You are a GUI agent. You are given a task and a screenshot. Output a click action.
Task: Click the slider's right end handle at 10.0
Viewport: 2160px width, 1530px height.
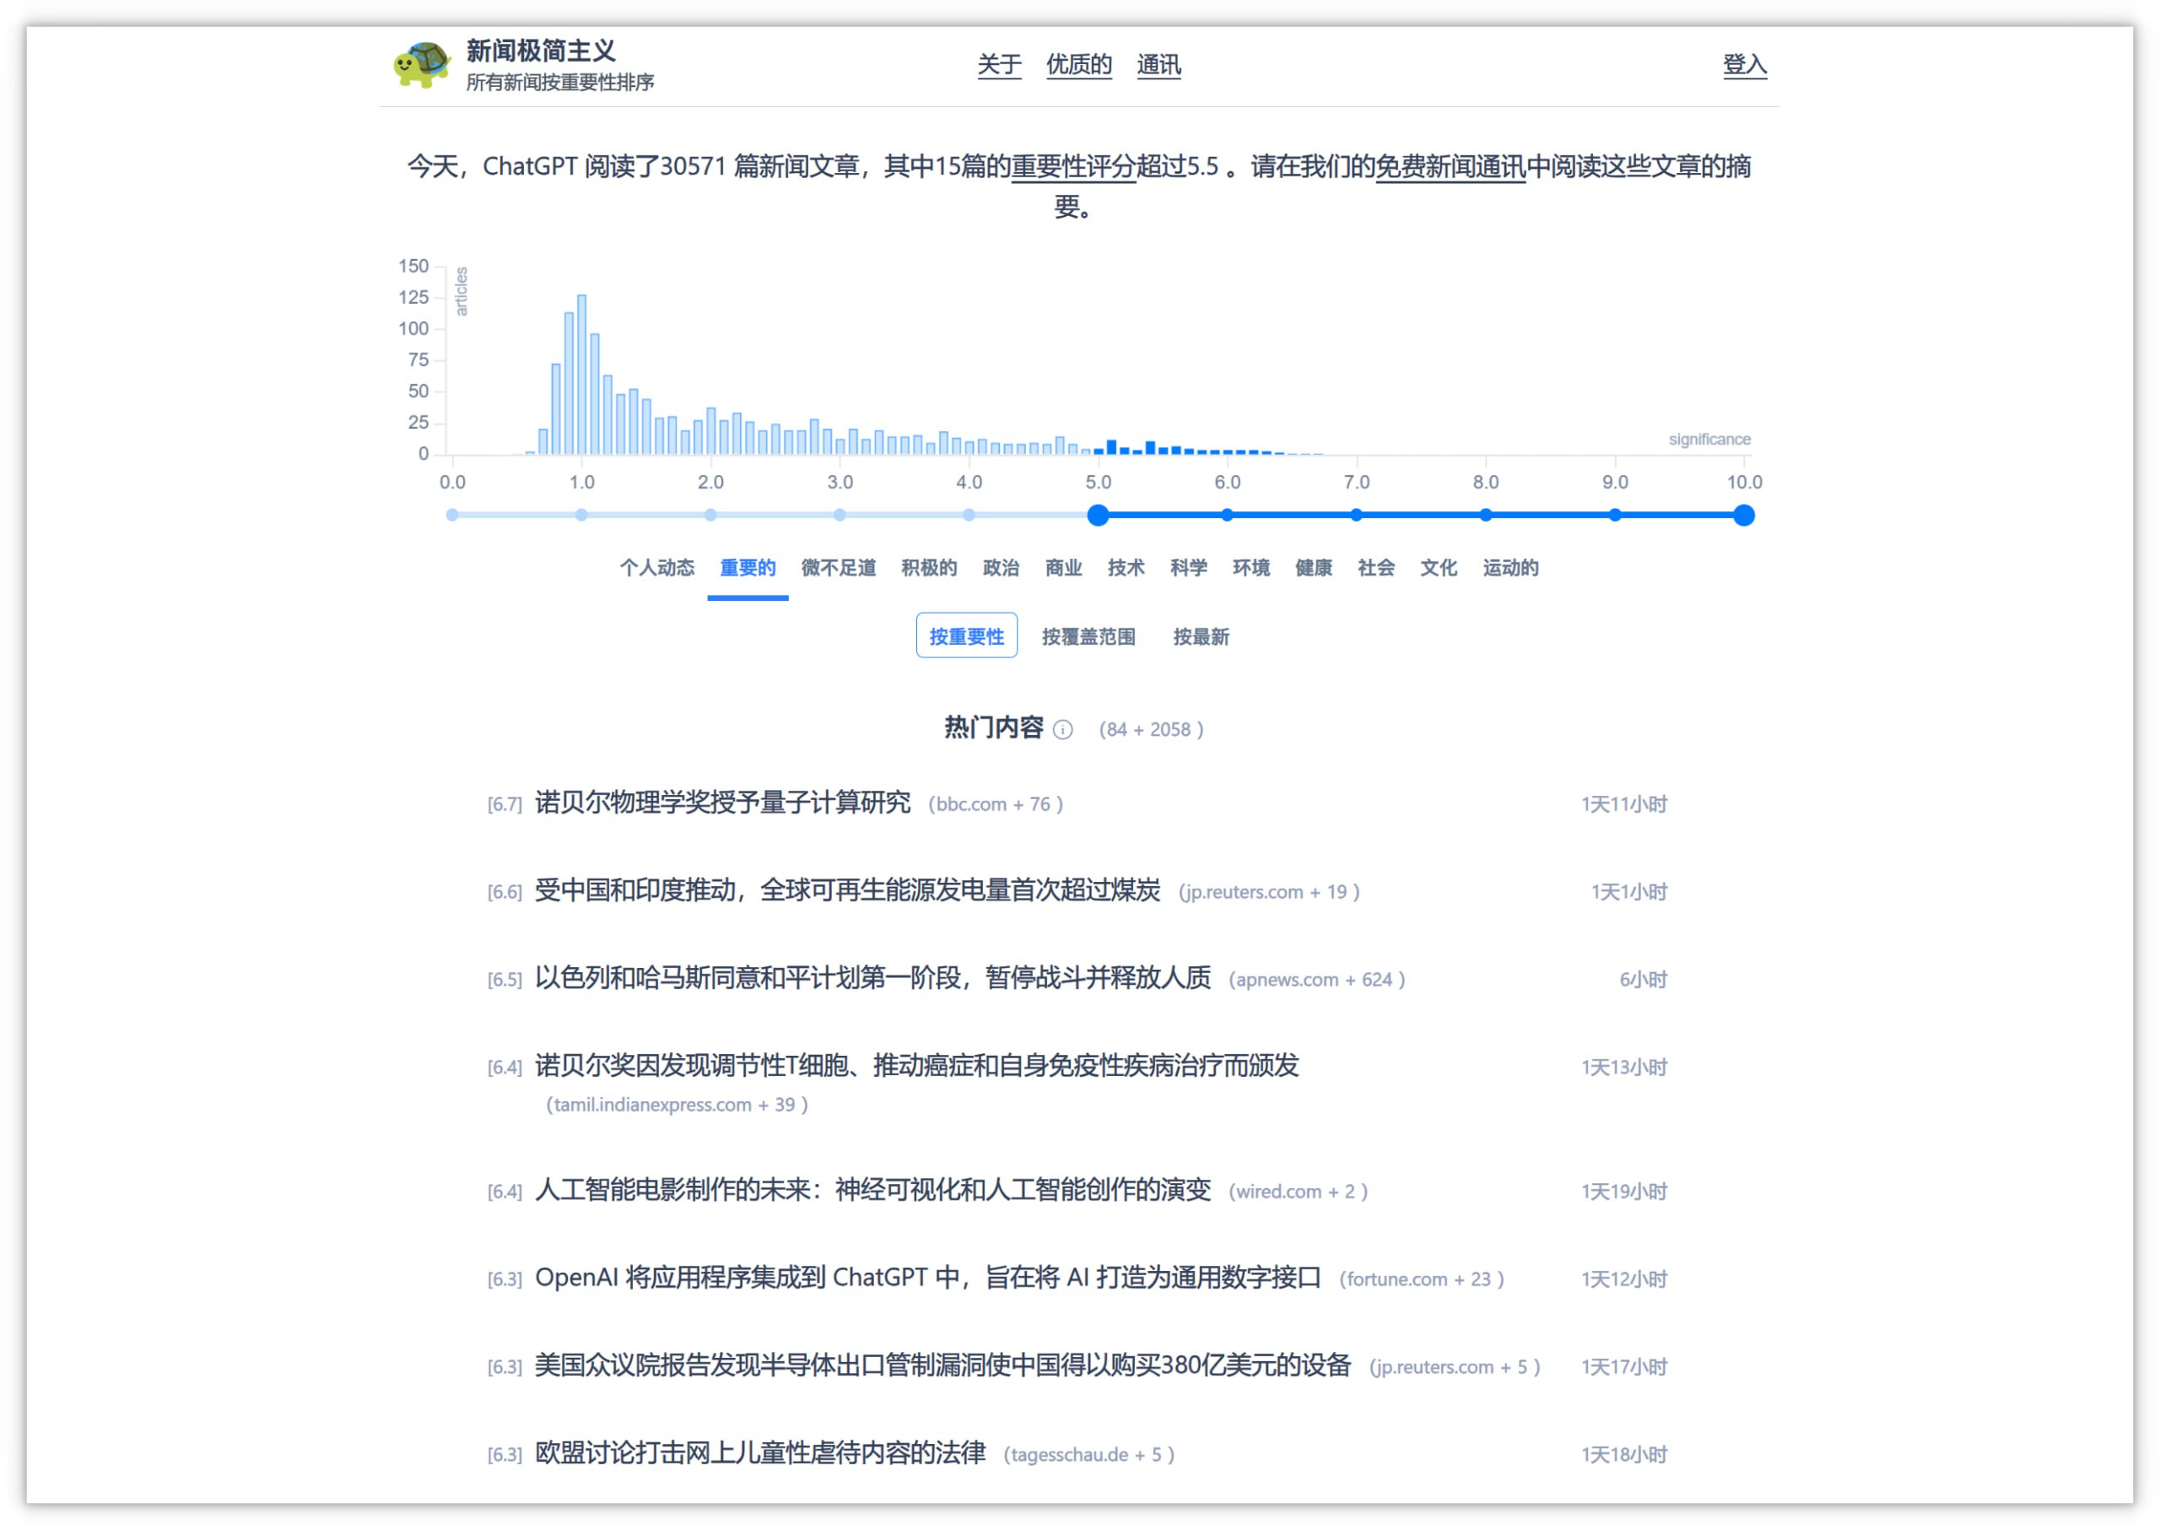coord(1744,516)
